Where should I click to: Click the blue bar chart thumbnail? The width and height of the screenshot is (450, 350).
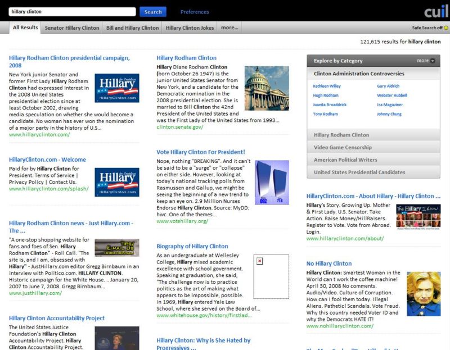click(x=272, y=183)
